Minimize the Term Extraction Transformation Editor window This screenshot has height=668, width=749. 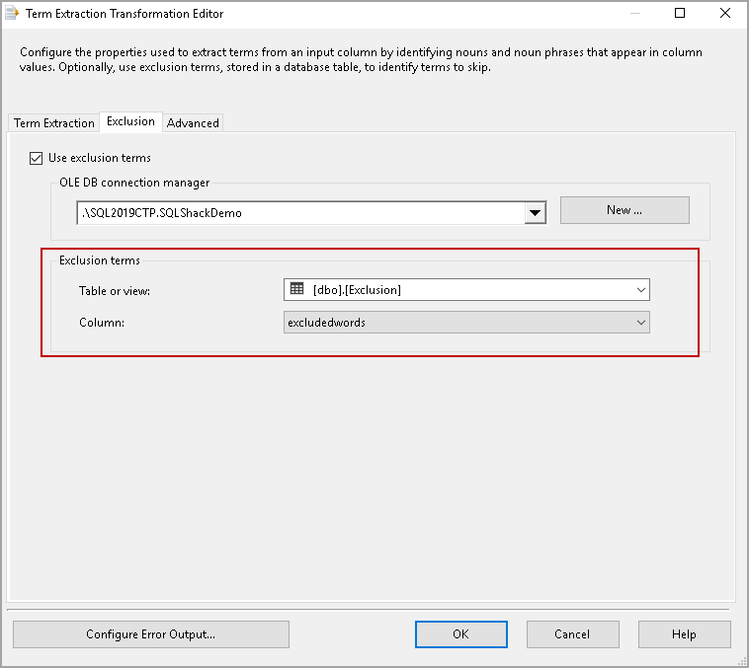point(634,14)
